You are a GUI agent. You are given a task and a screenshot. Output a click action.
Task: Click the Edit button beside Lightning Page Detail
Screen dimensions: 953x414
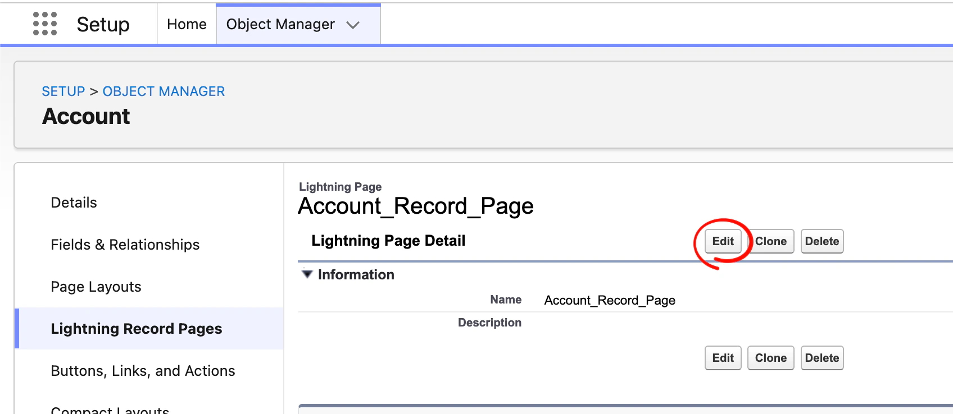pos(723,241)
